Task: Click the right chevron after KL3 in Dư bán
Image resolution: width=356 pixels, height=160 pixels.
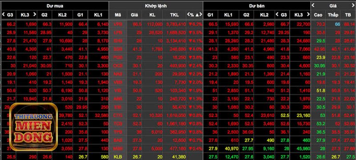Action: 308,15
